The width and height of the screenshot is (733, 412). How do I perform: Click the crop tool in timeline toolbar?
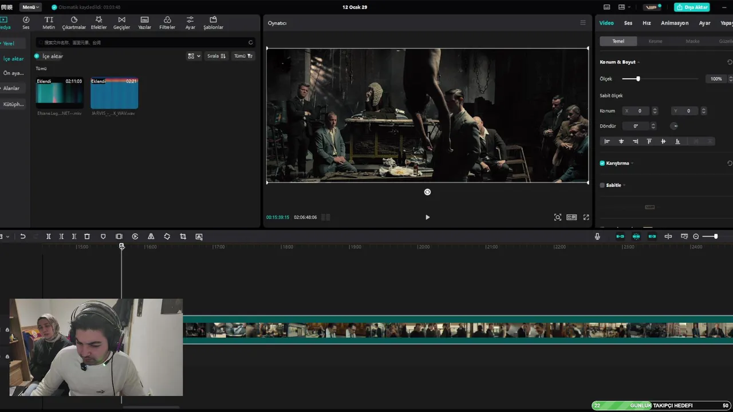pyautogui.click(x=183, y=236)
